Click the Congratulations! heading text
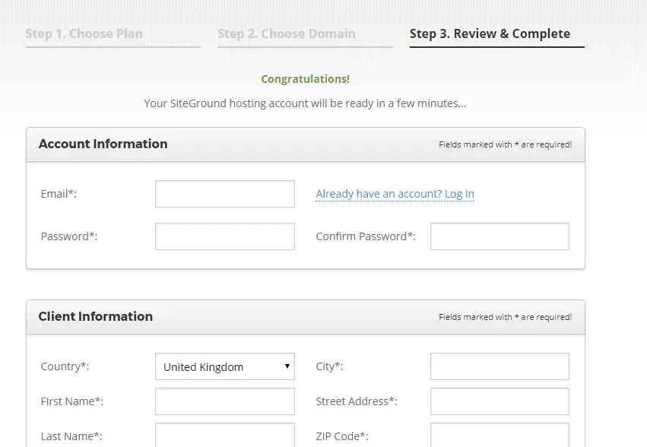Image resolution: width=647 pixels, height=447 pixels. (305, 78)
